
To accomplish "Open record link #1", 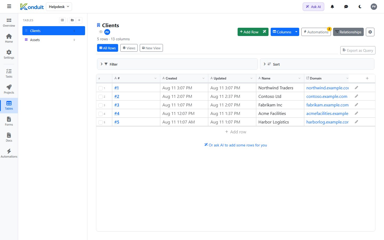I will pyautogui.click(x=117, y=88).
